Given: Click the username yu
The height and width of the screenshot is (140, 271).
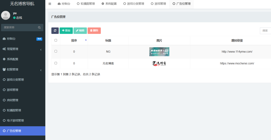Looking at the screenshot, I should coord(15,13).
